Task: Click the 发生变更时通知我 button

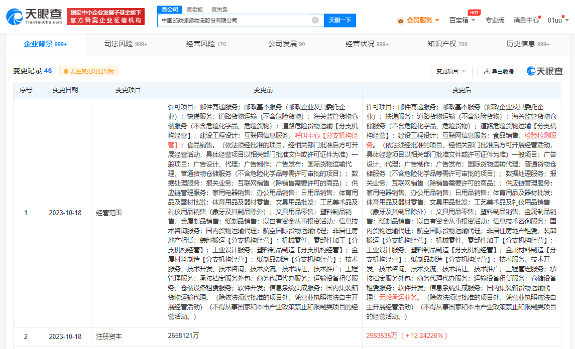Action: (88, 71)
